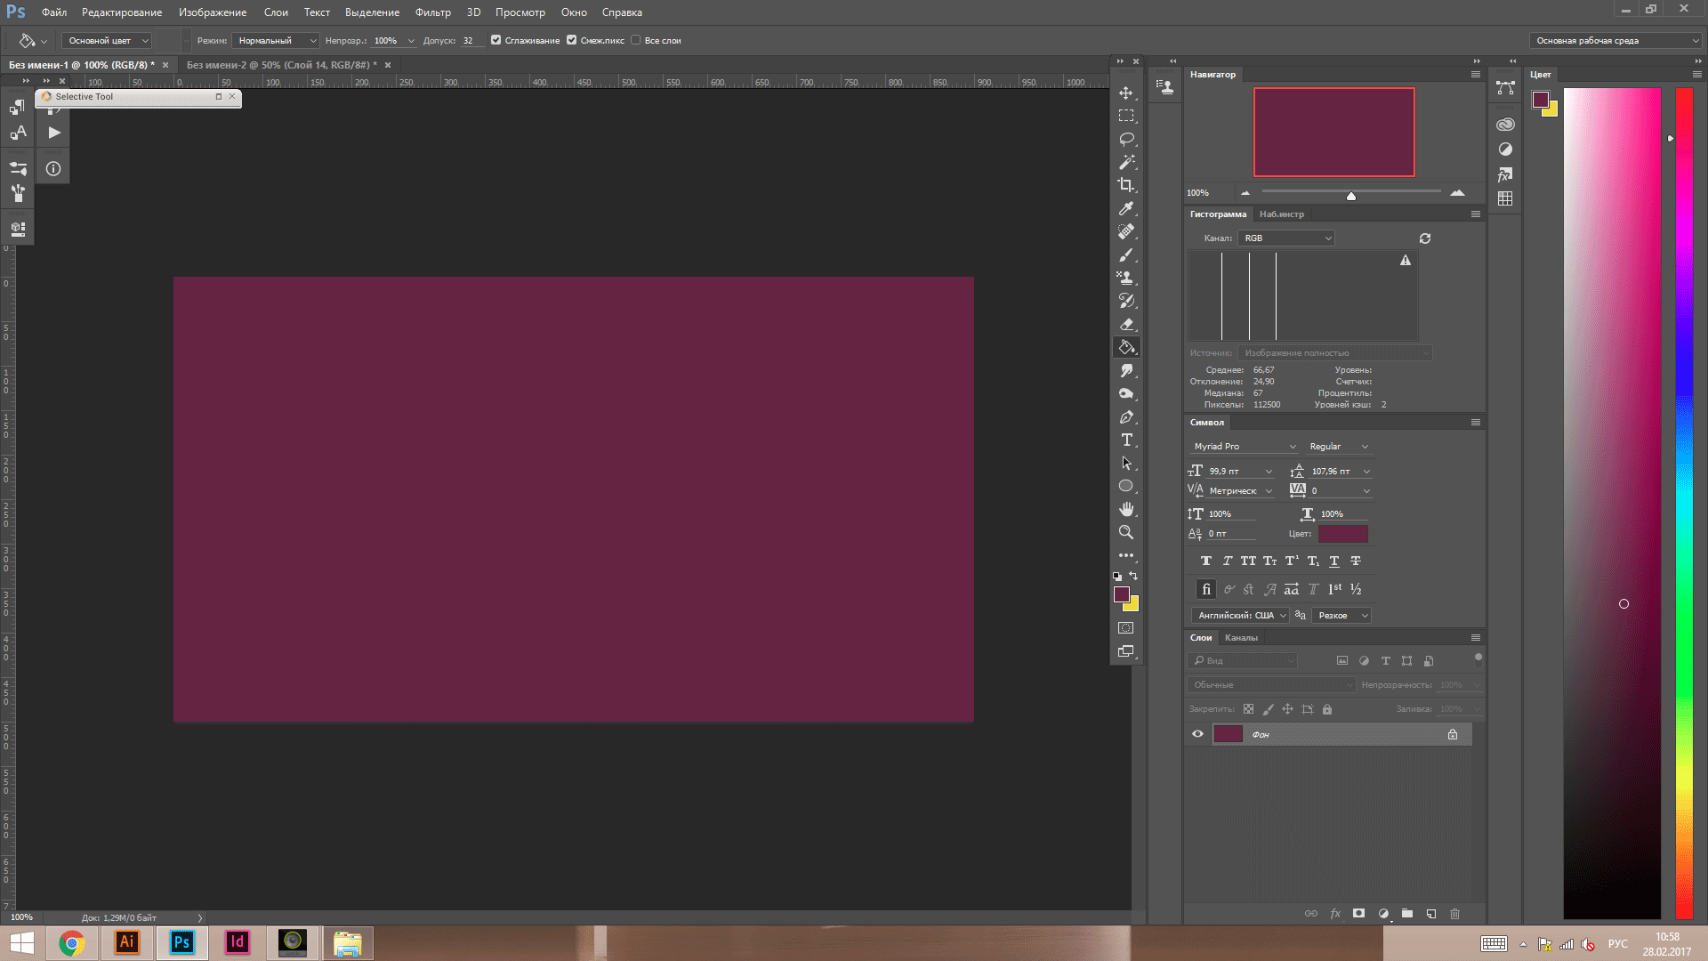Hide the Фон layer visibility
This screenshot has width=1708, height=961.
pyautogui.click(x=1197, y=734)
